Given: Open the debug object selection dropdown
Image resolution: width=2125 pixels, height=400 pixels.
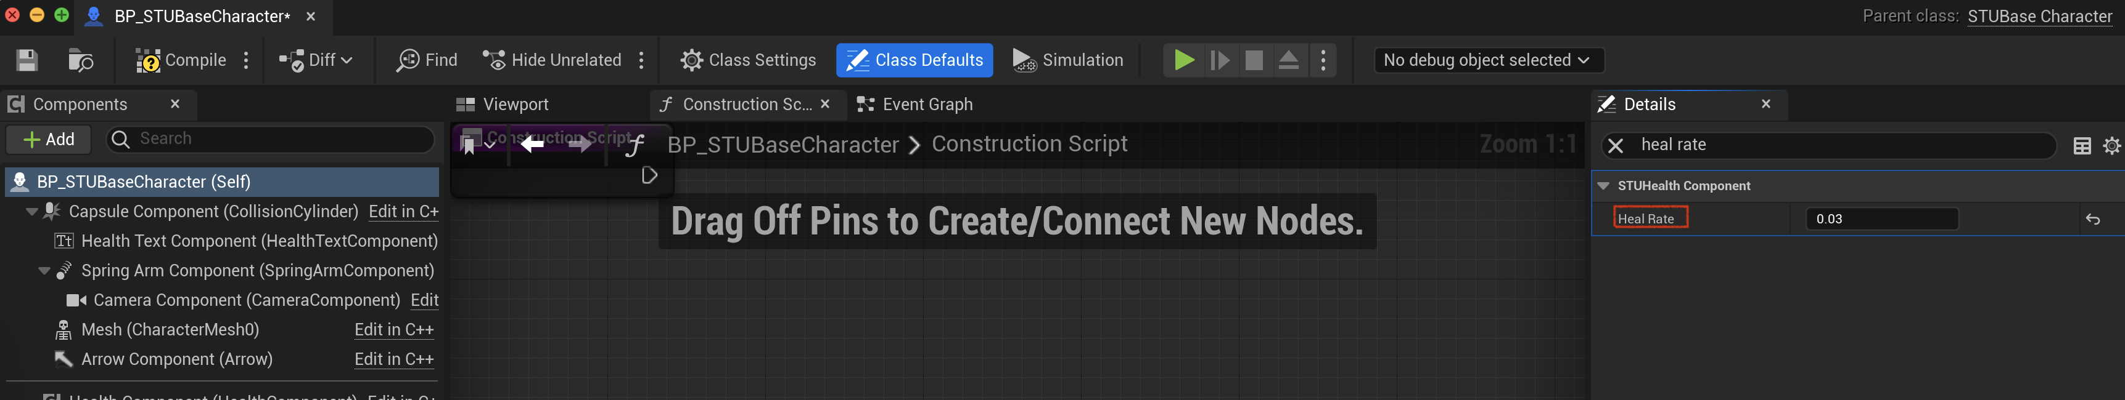Looking at the screenshot, I should click(1488, 60).
